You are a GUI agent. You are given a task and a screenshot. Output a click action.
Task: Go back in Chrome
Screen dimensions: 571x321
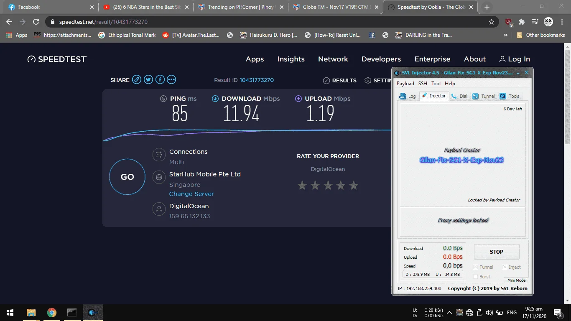9,22
